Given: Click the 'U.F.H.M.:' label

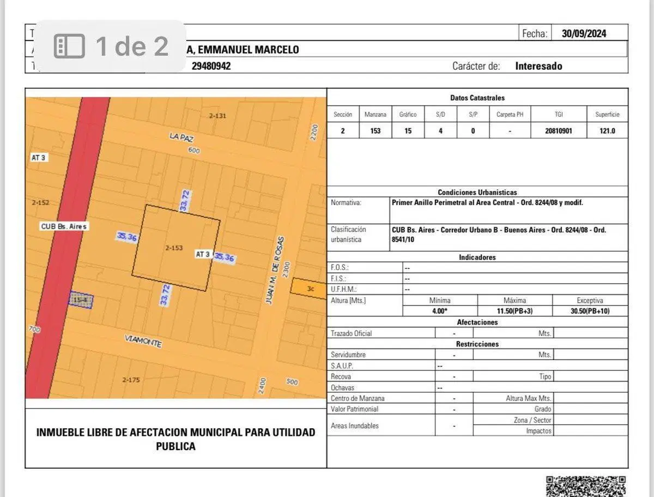Looking at the screenshot, I should (344, 290).
